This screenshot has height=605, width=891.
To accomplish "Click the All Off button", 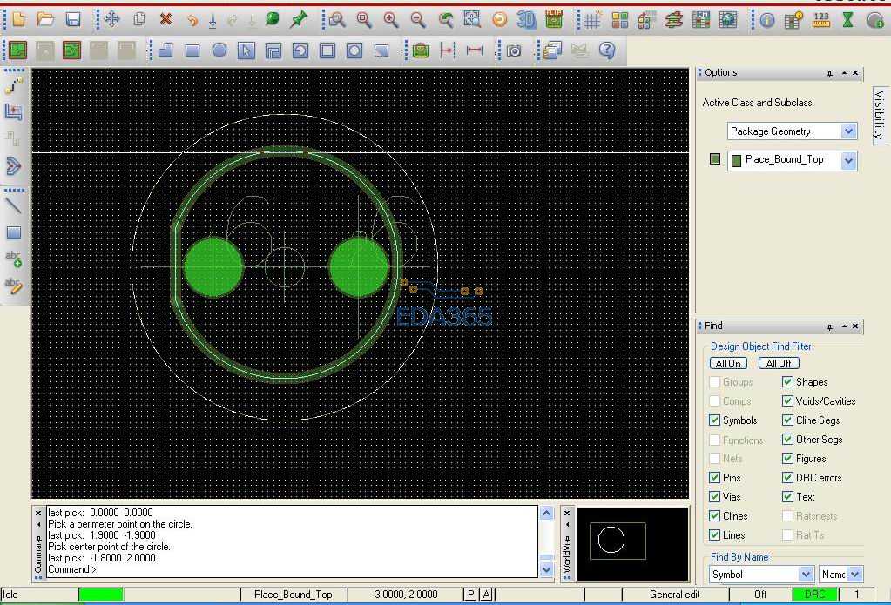I will click(x=779, y=363).
